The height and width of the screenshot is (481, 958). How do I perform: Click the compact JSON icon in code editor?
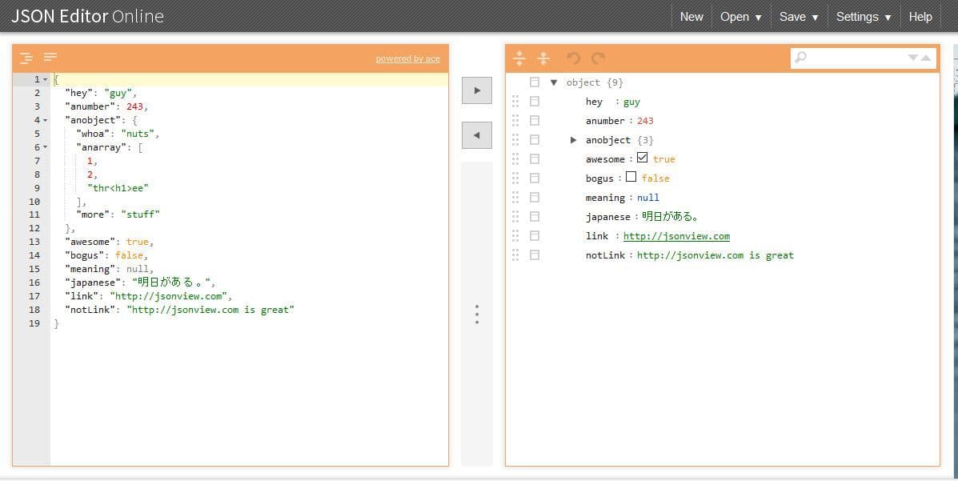pyautogui.click(x=50, y=58)
